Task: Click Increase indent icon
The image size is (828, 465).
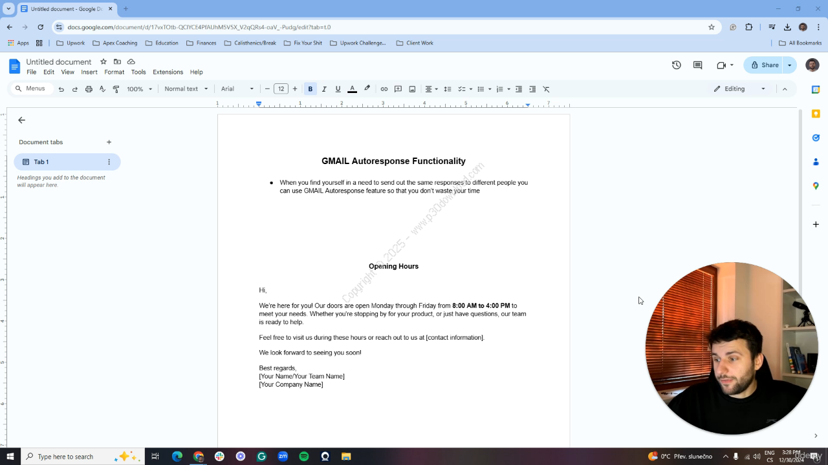Action: tap(532, 89)
